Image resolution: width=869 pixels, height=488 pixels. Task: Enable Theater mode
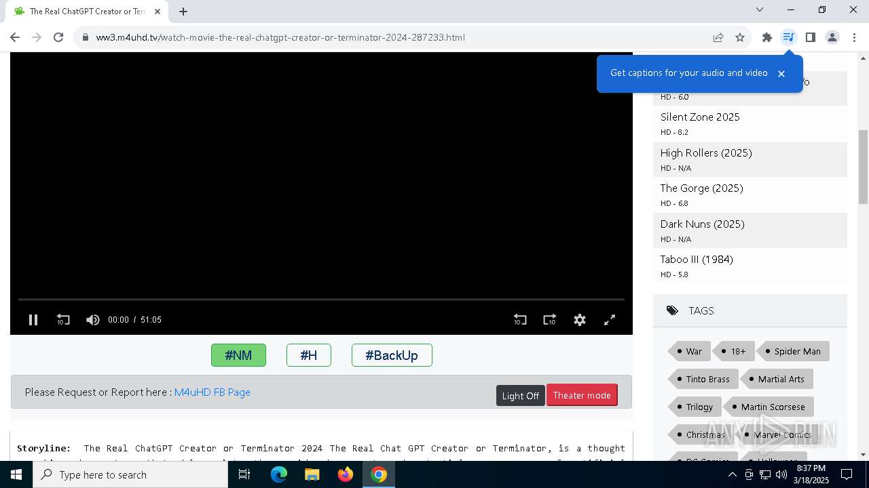[582, 395]
